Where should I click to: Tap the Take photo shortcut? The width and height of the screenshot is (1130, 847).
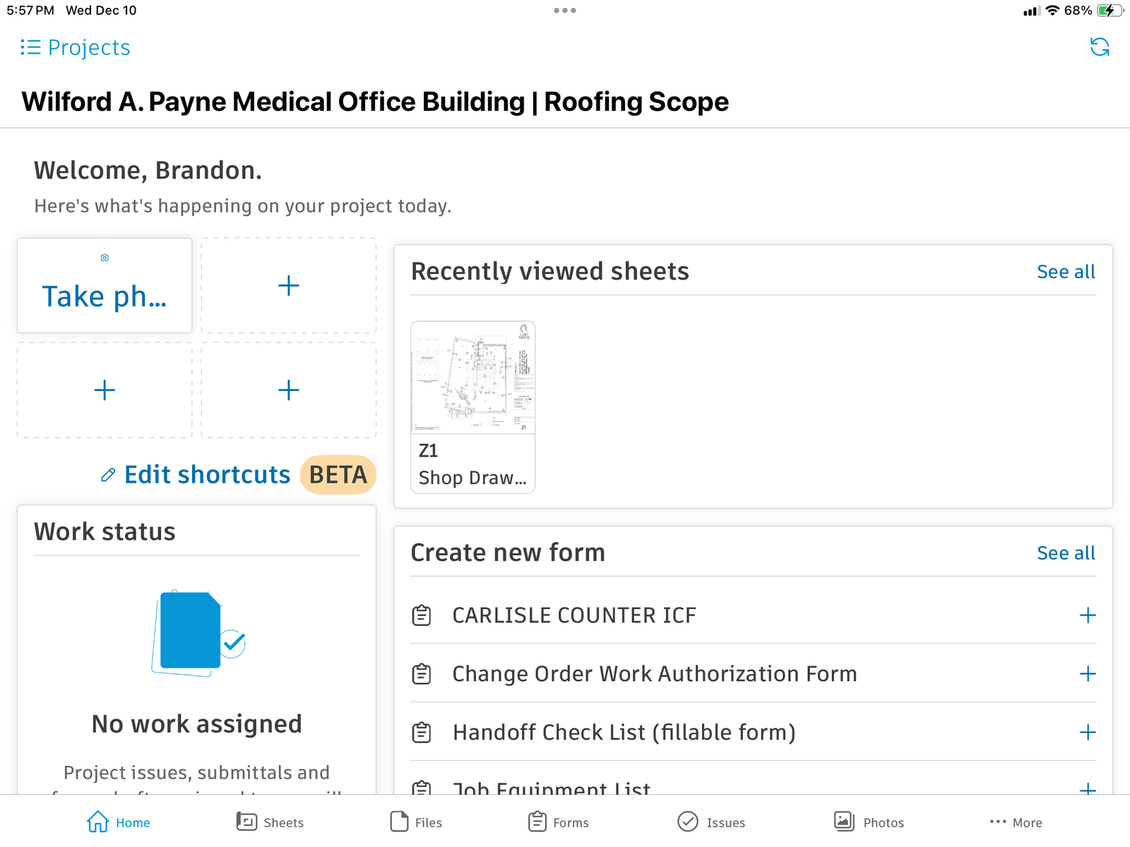click(105, 286)
